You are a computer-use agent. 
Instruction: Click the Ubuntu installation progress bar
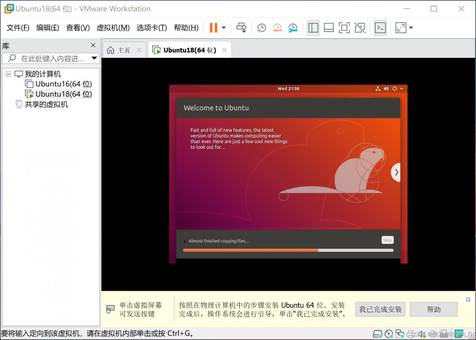[288, 250]
